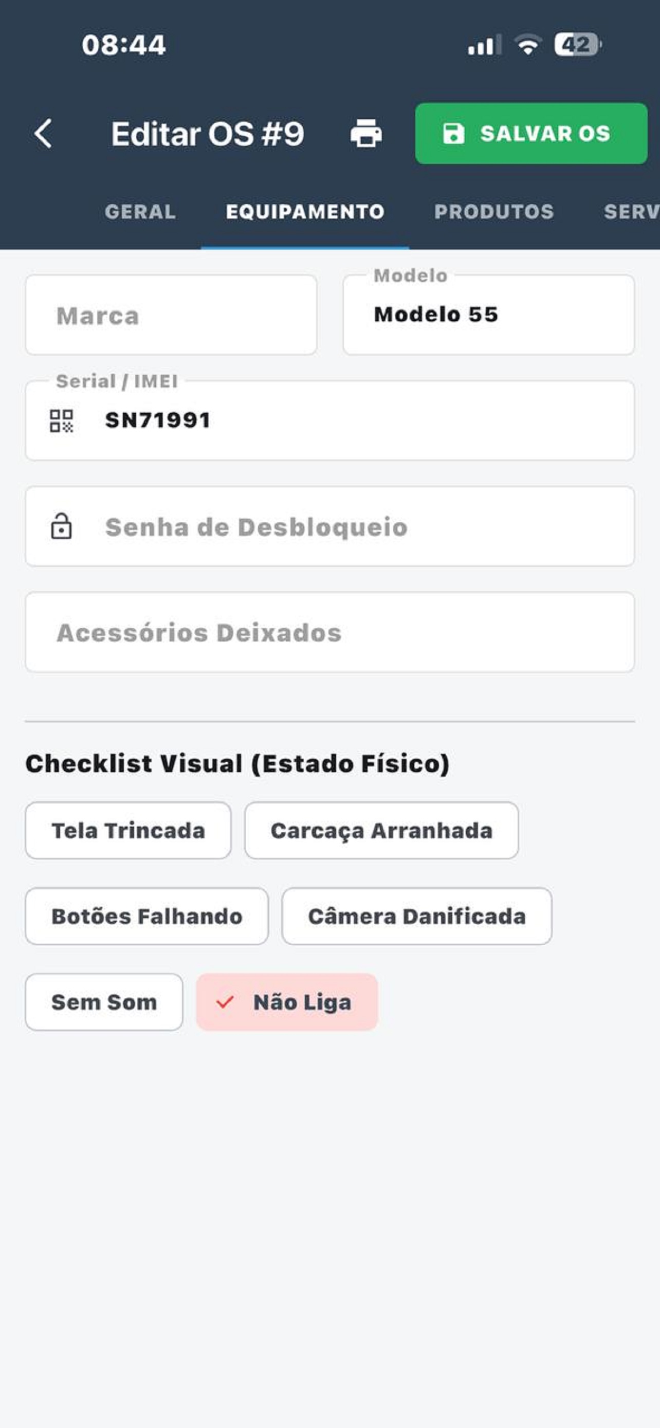
Task: Open the partially visible Serv tab
Action: point(631,212)
